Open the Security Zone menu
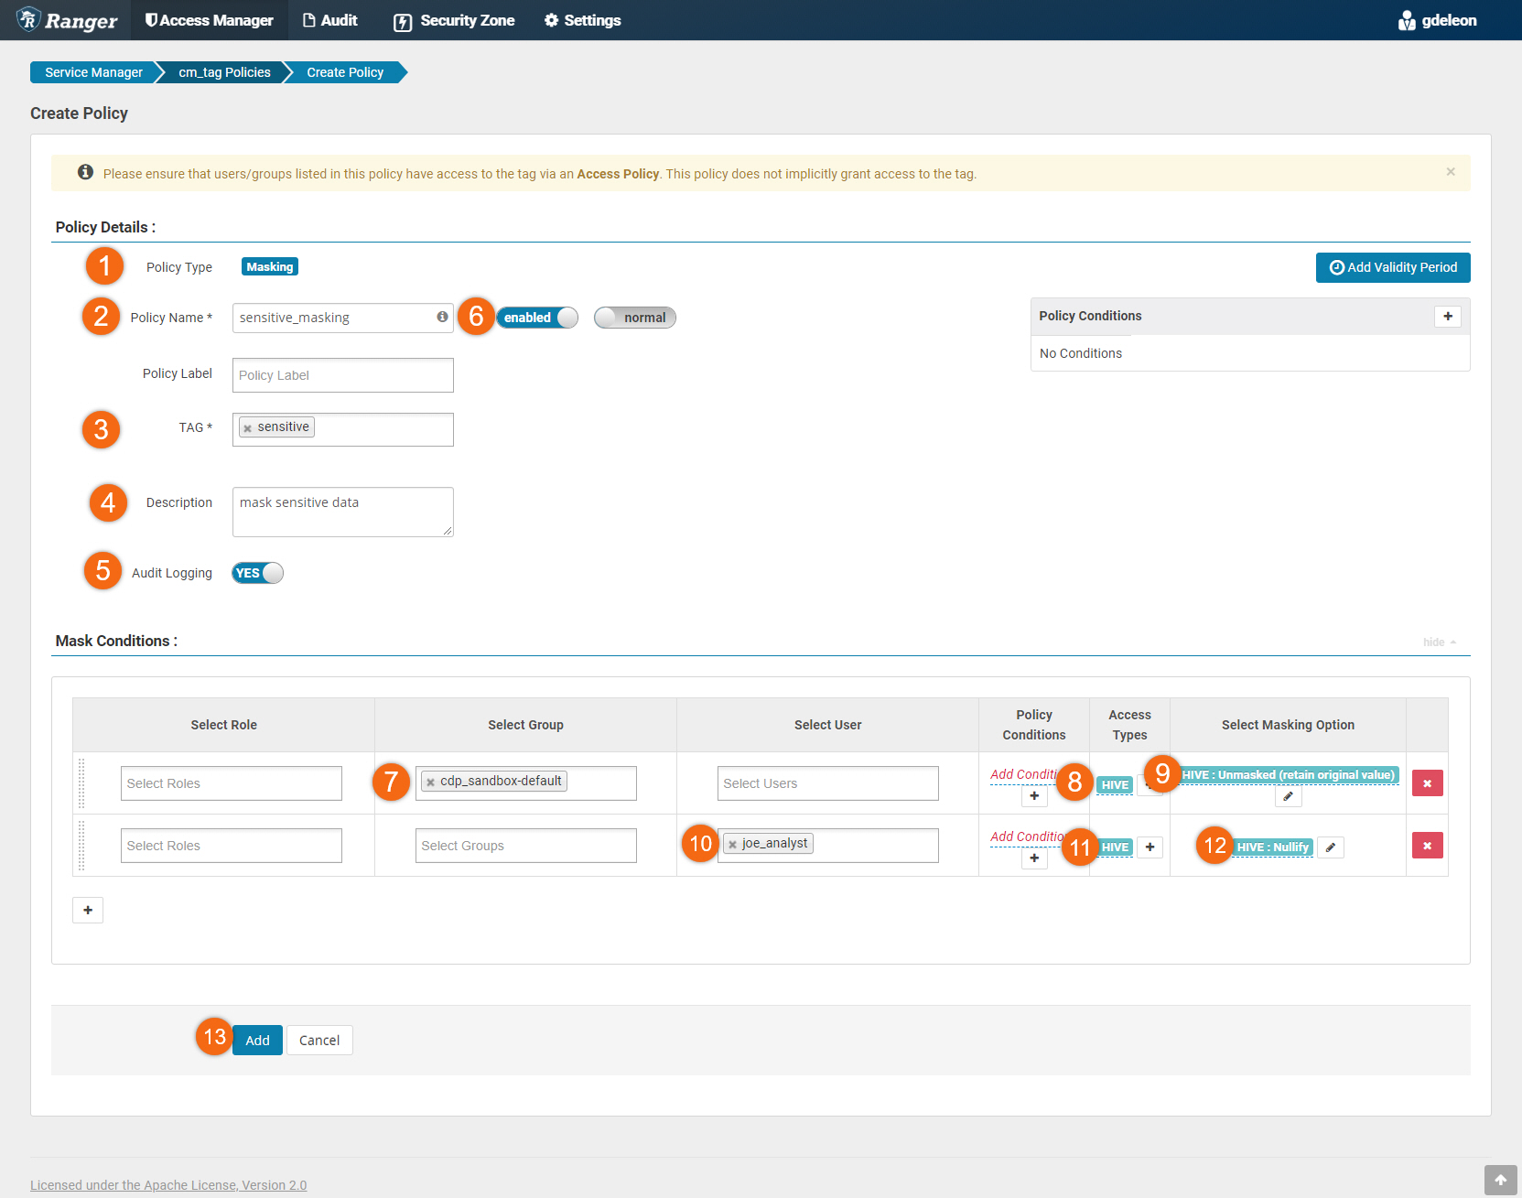 [x=454, y=20]
